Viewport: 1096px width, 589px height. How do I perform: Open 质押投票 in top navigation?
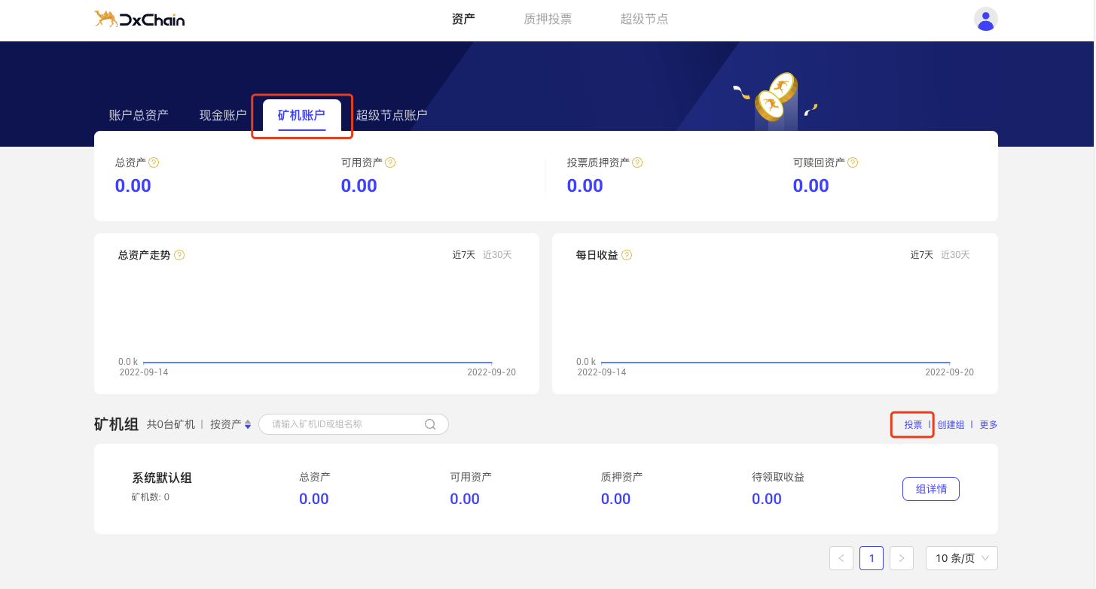(548, 20)
